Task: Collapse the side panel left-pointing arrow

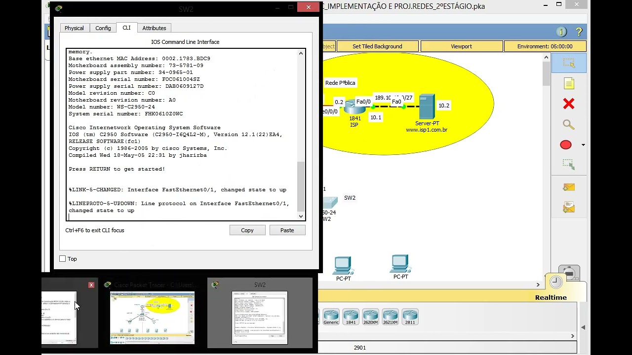Action: 583,327
